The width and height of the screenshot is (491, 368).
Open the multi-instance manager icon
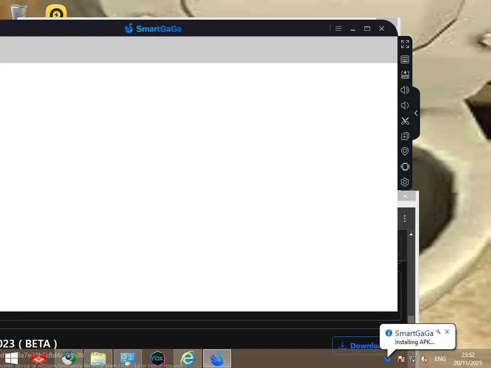pos(405,136)
